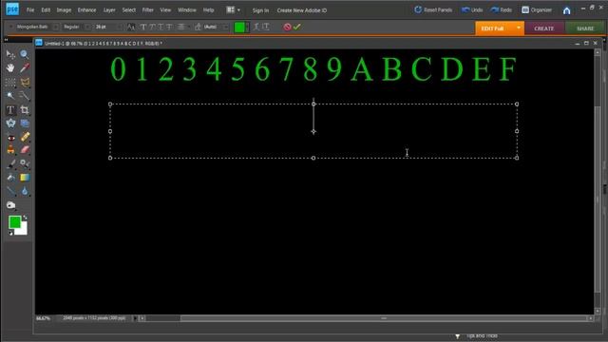Image resolution: width=608 pixels, height=342 pixels.
Task: Reset to default black and white colors
Action: (10, 233)
